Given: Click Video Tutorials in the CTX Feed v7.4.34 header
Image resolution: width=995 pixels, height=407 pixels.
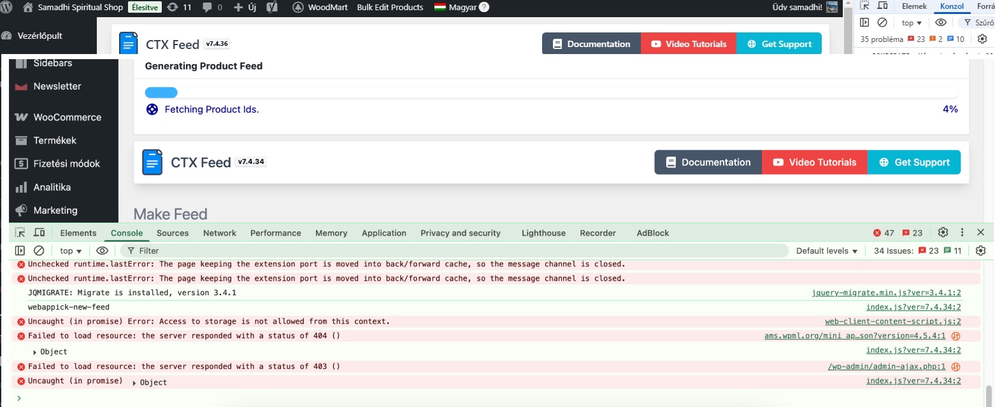Looking at the screenshot, I should click(815, 162).
